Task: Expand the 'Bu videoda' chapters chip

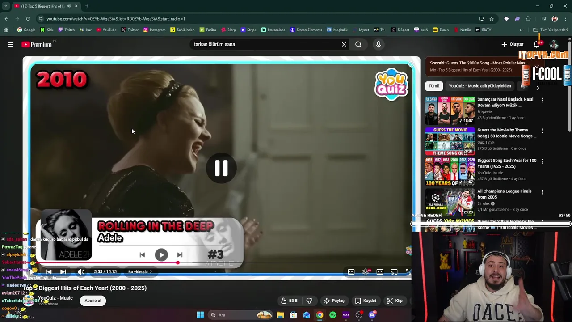Action: 140,271
